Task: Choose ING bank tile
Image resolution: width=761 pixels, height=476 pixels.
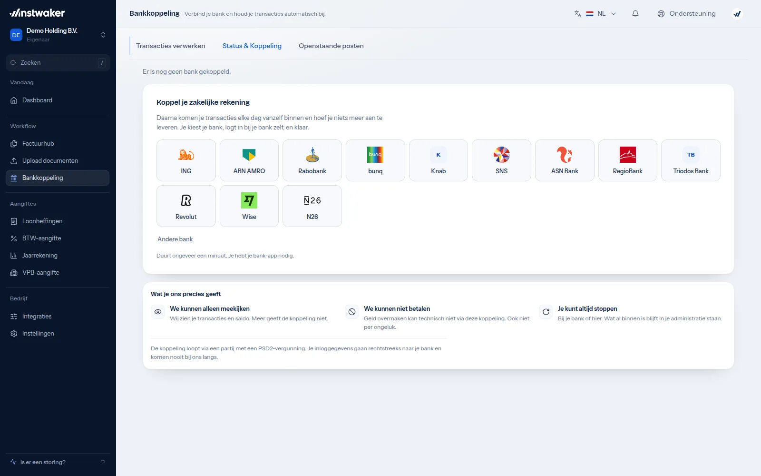Action: pyautogui.click(x=186, y=160)
